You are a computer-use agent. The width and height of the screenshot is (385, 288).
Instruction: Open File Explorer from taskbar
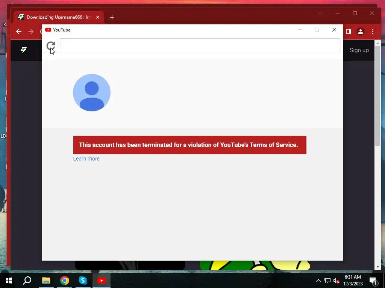46,280
